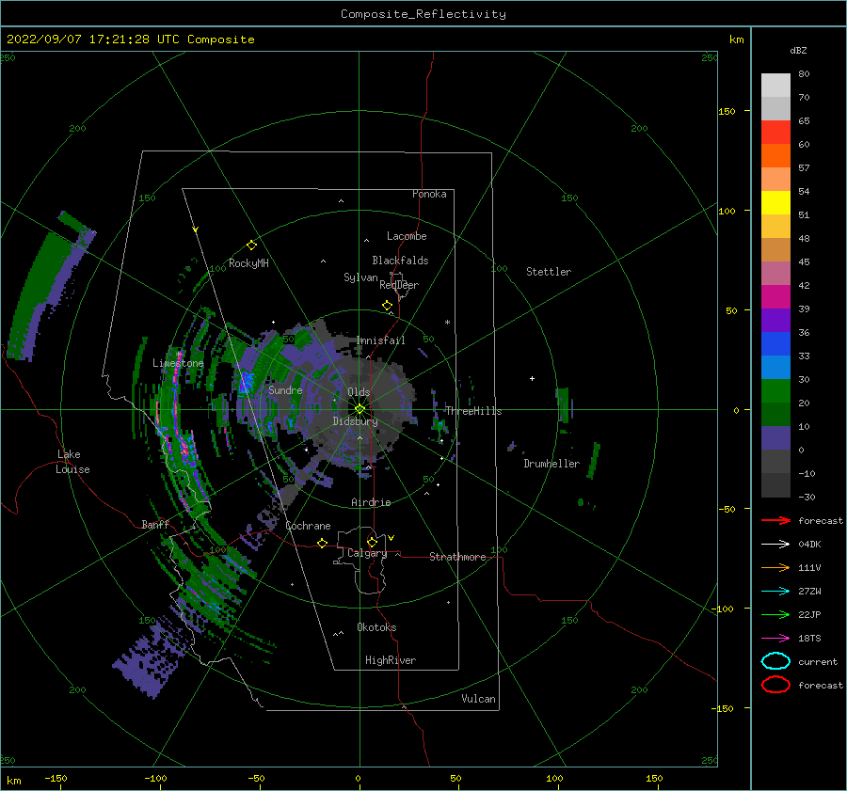Click the Strathmore town label
Image resolution: width=847 pixels, height=791 pixels.
457,557
